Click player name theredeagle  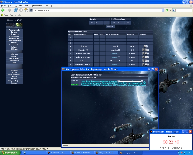(x=115, y=61)
